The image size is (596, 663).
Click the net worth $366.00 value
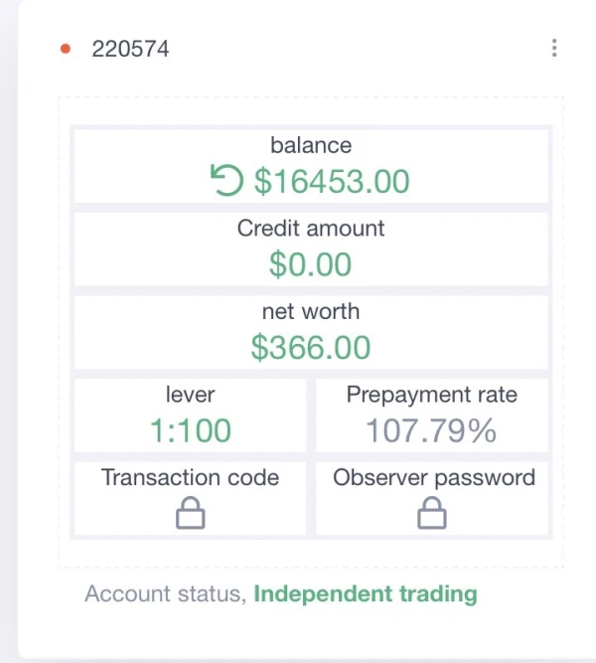click(x=311, y=347)
